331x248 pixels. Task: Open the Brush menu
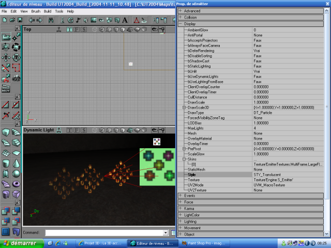click(x=36, y=11)
